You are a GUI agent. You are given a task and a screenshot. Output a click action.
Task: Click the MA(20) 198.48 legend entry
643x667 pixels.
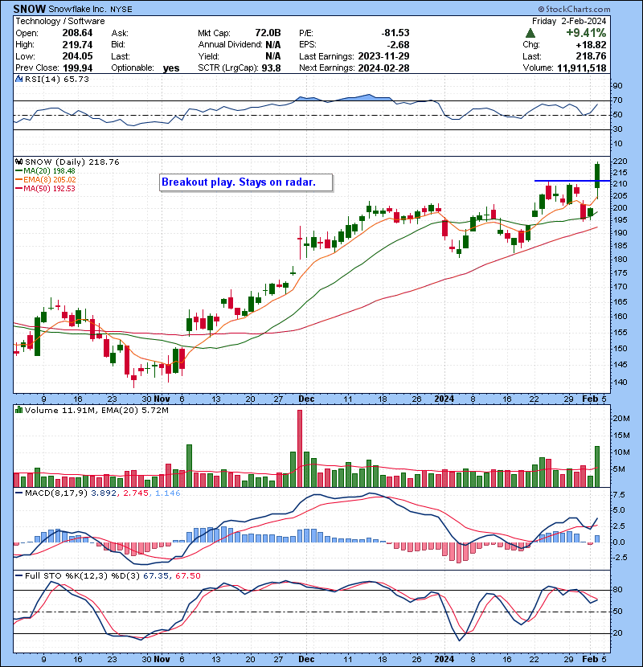pyautogui.click(x=45, y=170)
